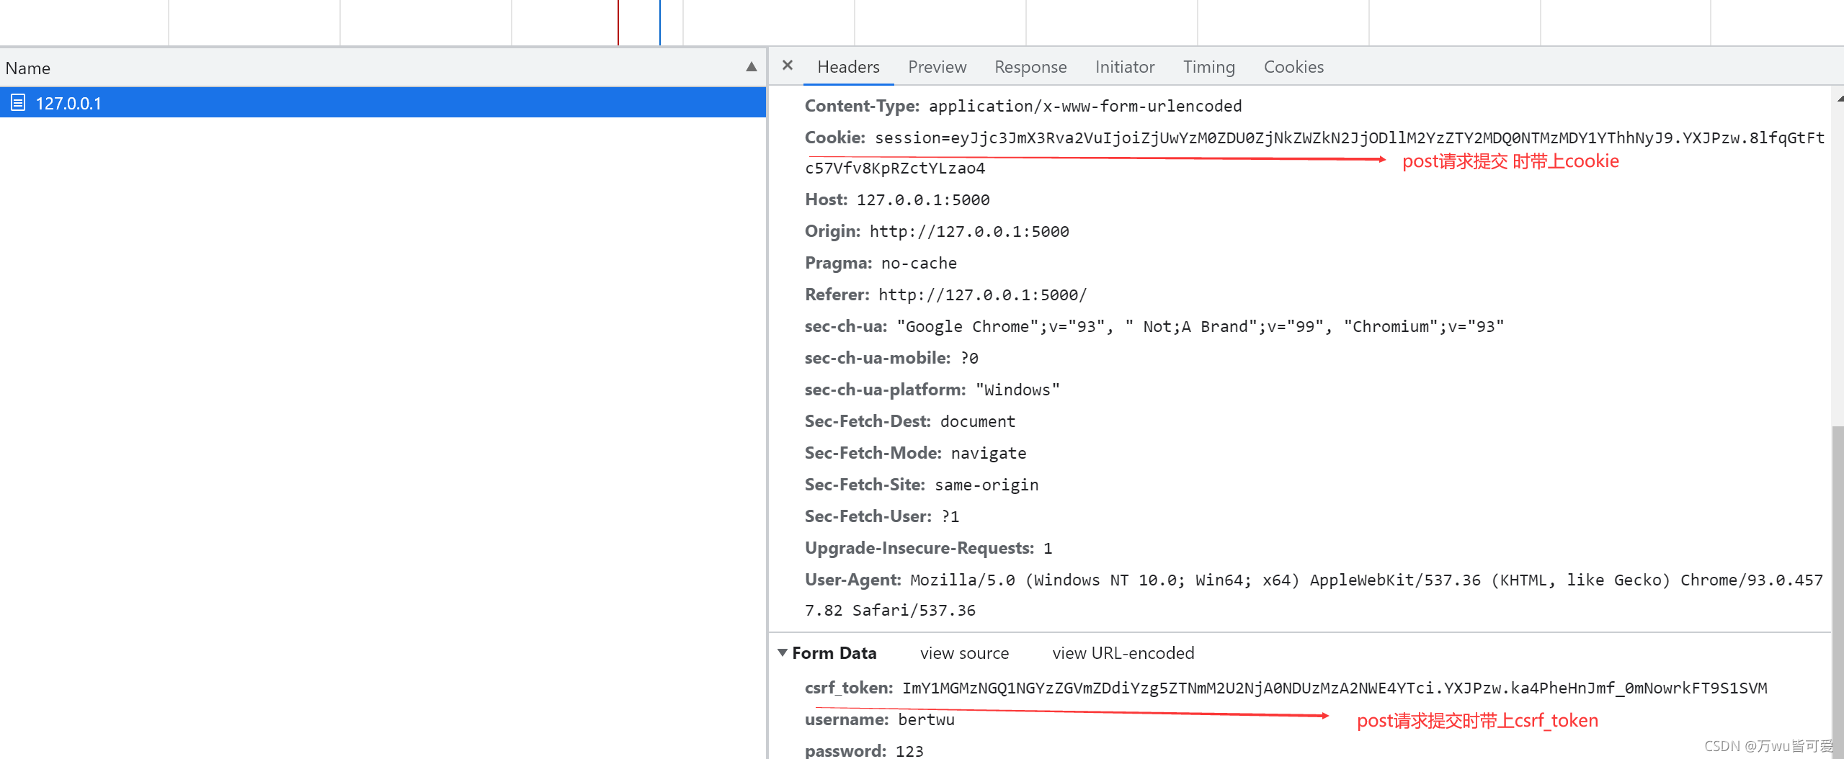Switch to the Headers tab
This screenshot has height=759, width=1844.
point(848,67)
